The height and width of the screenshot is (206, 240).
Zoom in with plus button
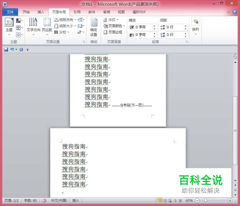tap(230, 200)
